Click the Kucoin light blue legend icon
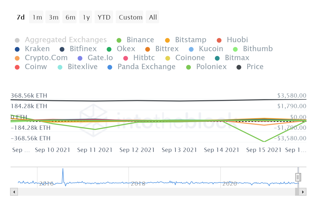 tap(191, 49)
